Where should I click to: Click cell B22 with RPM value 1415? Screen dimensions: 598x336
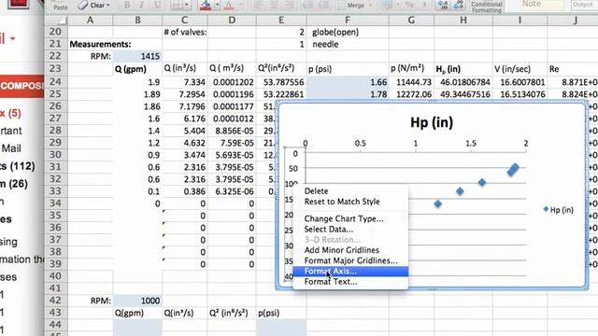137,56
